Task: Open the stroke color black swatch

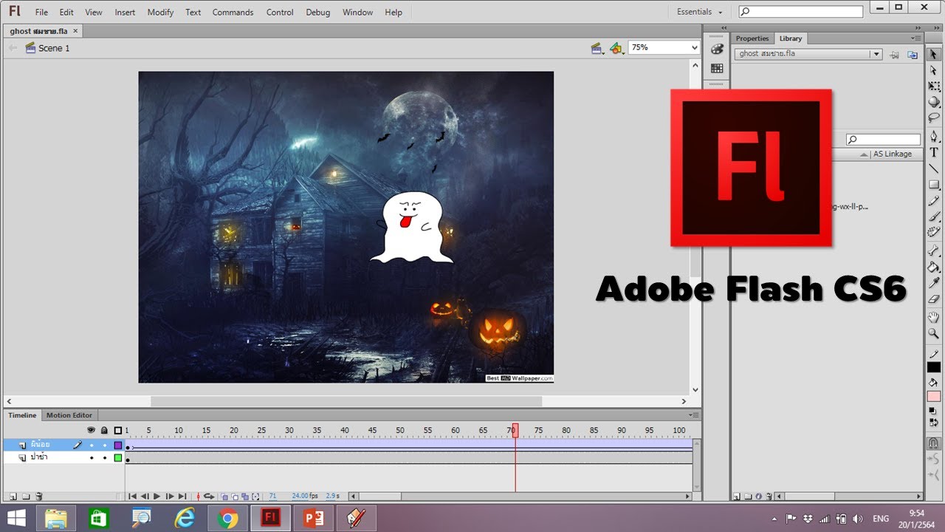Action: pos(934,367)
